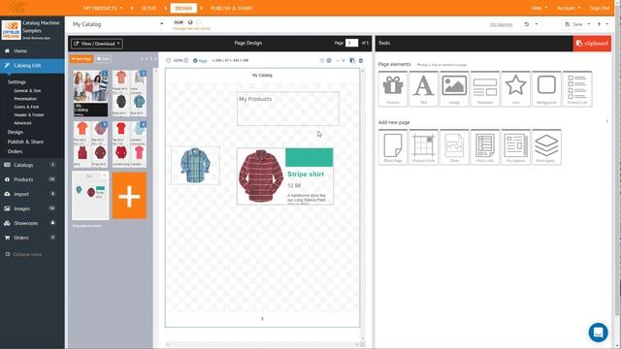Open Colors & Font settings
Screen dimensions: 621x349
[26, 107]
